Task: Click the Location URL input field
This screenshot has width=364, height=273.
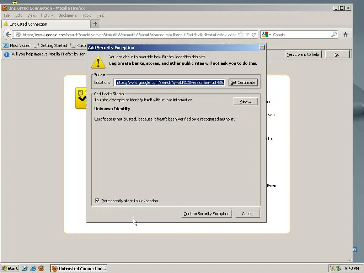Action: (169, 82)
